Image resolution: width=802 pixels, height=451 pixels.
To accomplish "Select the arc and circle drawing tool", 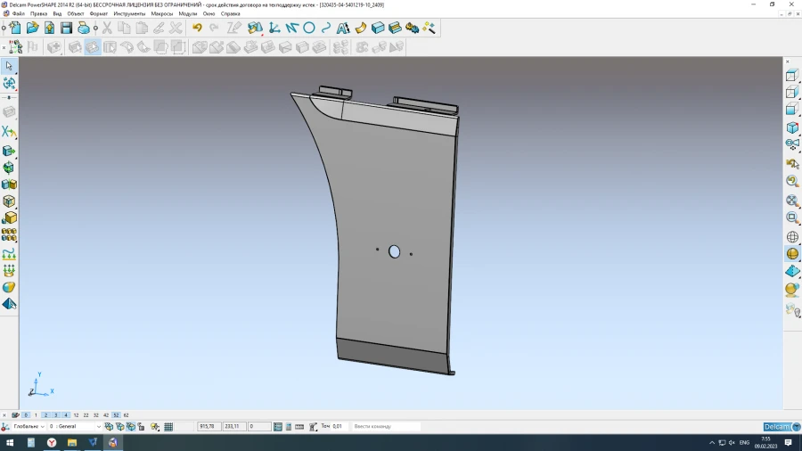I will point(309,28).
